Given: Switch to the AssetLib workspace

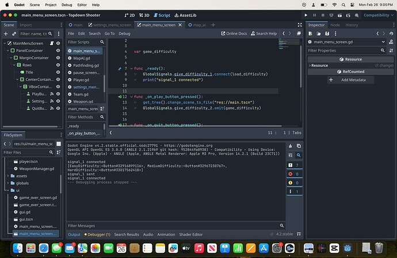Looking at the screenshot, I should [x=185, y=15].
